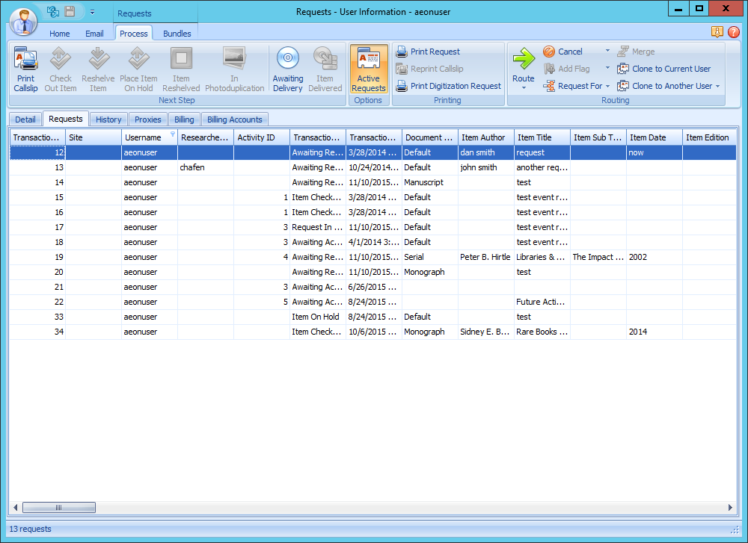Click the green Route arrow icon
748x543 pixels.
524,59
